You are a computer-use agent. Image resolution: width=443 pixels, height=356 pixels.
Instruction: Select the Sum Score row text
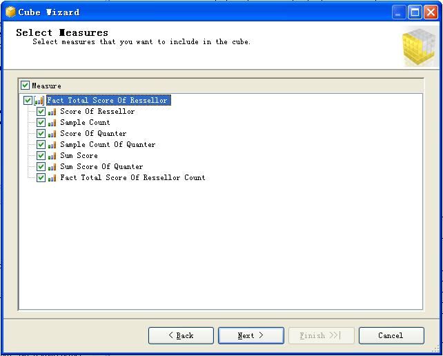click(x=79, y=155)
